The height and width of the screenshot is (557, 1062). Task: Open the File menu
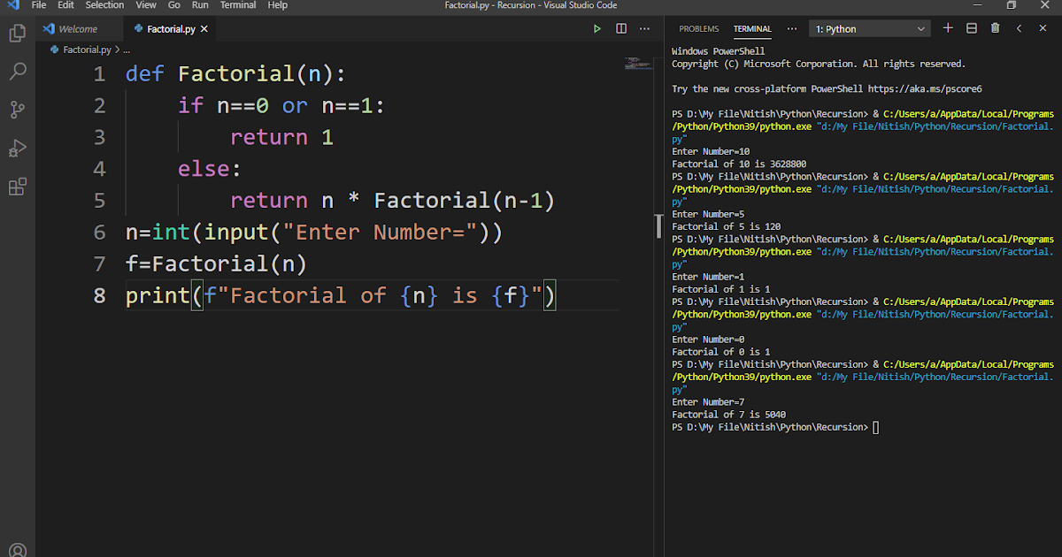click(39, 5)
